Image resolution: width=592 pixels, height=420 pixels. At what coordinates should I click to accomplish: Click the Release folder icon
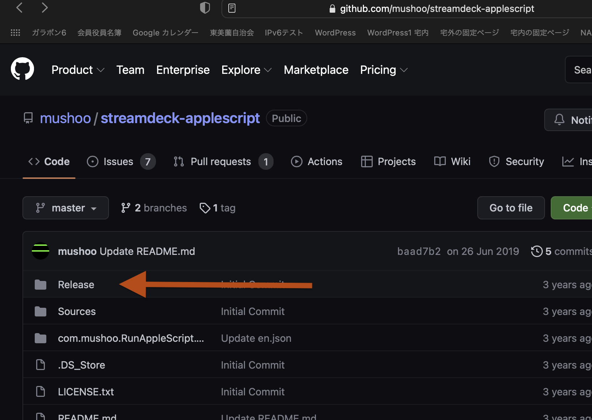41,285
